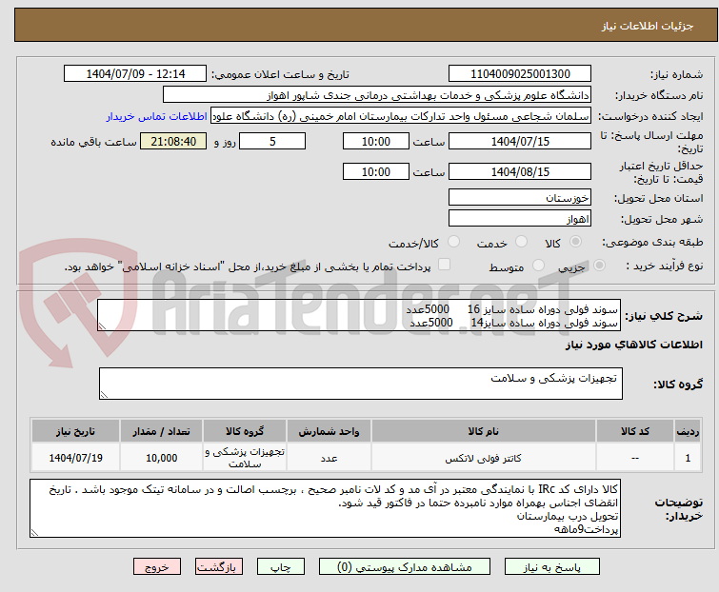Click مشاهده مدارک پیوستی (0) button

click(405, 567)
